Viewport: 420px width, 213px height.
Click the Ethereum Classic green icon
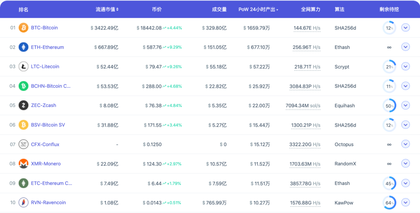(24, 183)
